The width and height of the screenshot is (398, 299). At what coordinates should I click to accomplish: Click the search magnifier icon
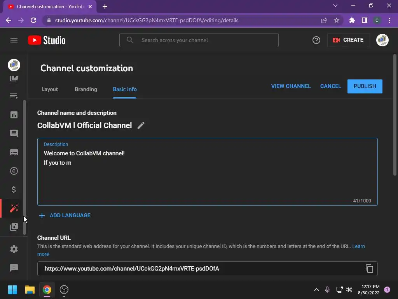[x=130, y=40]
